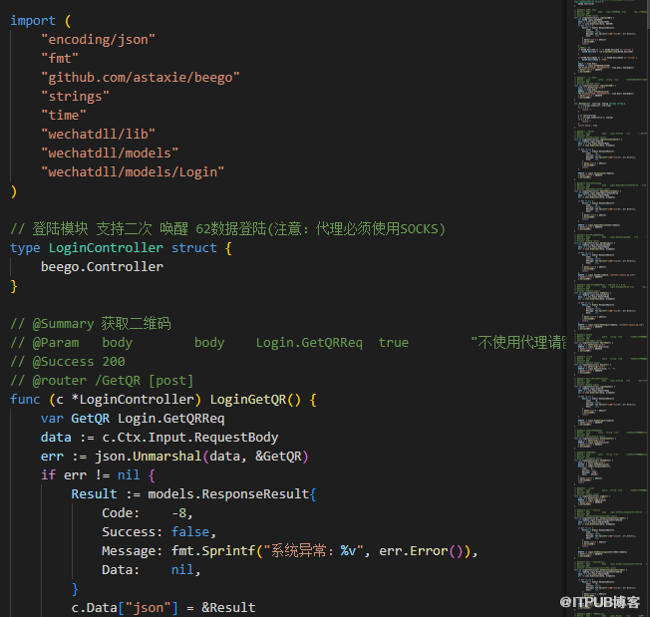Click the false value of Success field
650x617 pixels.
point(189,532)
